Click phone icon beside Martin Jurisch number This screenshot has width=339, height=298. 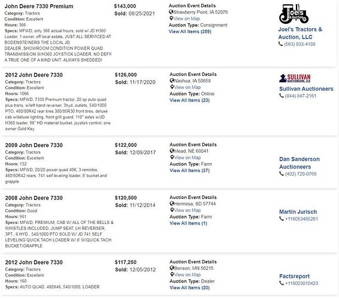(281, 219)
